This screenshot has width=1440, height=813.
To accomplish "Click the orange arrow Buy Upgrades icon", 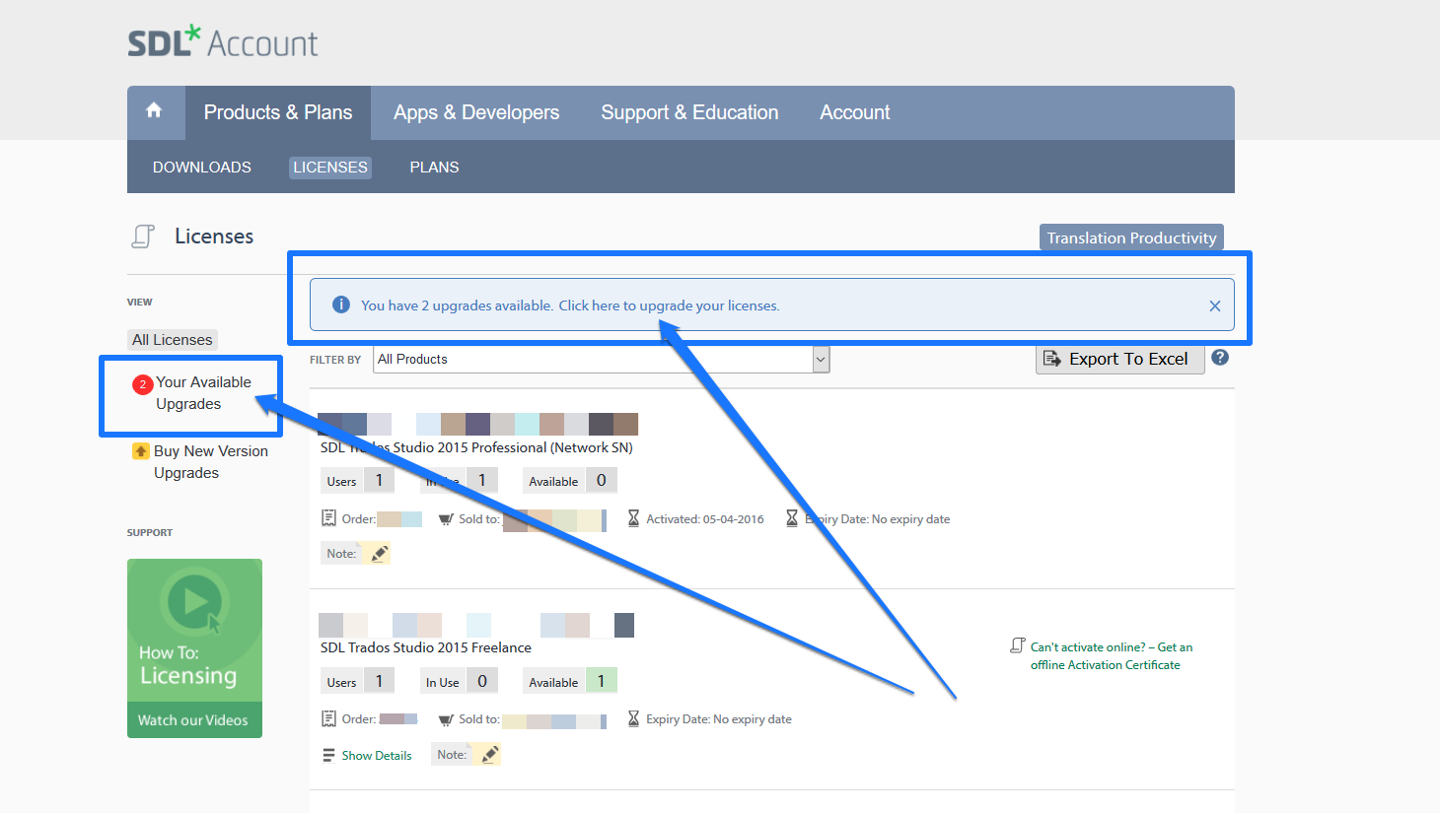I will point(141,451).
